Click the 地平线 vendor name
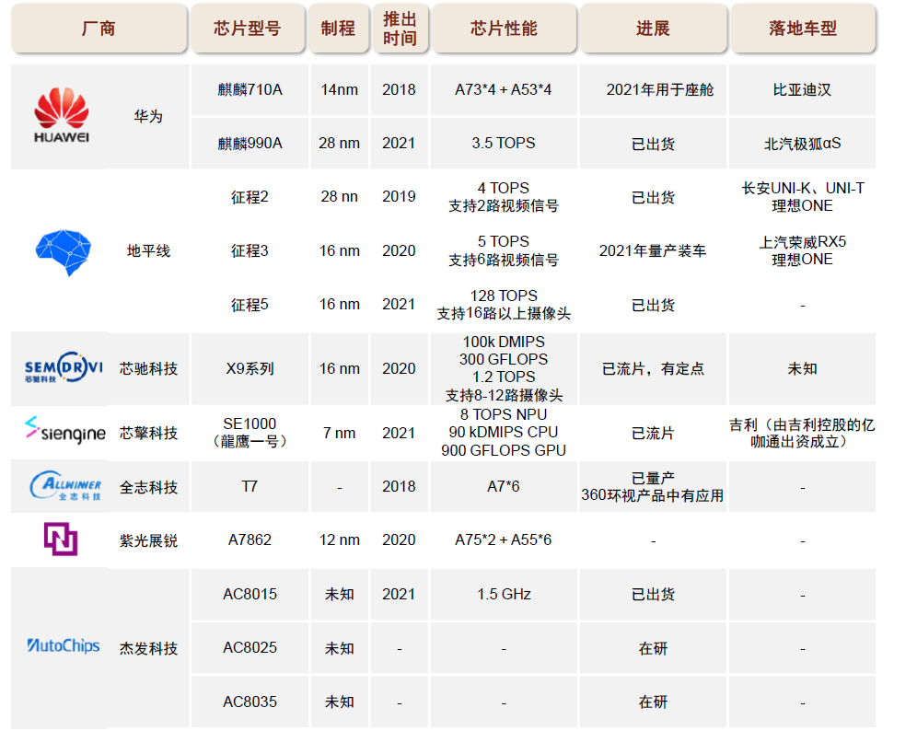The height and width of the screenshot is (731, 917). click(x=148, y=251)
